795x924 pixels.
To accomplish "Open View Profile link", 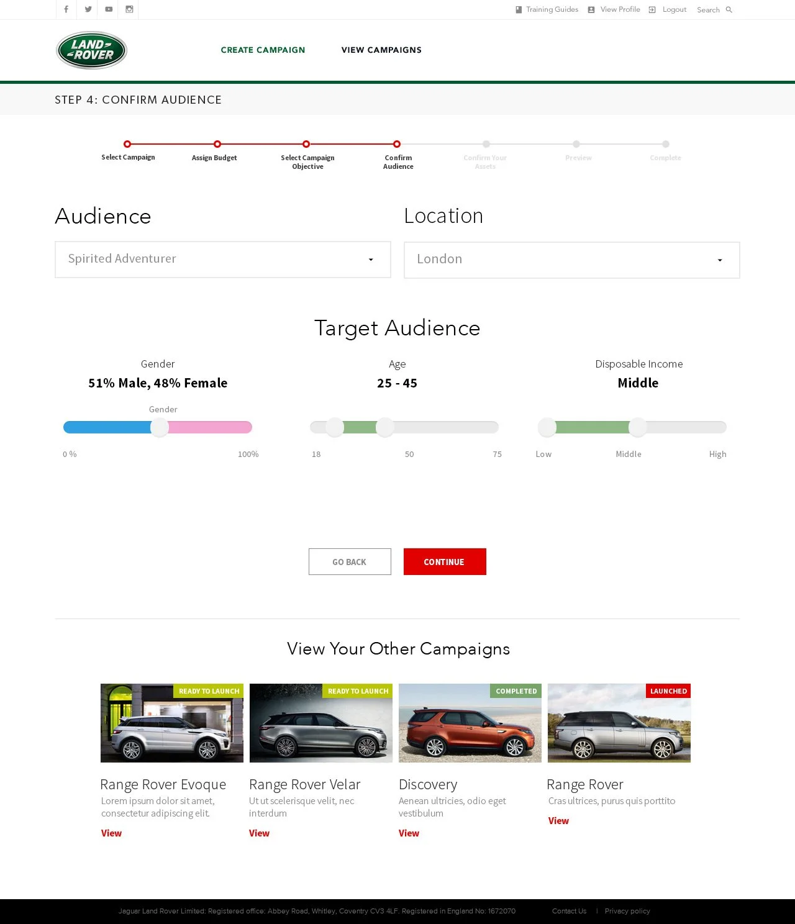I will pyautogui.click(x=620, y=9).
